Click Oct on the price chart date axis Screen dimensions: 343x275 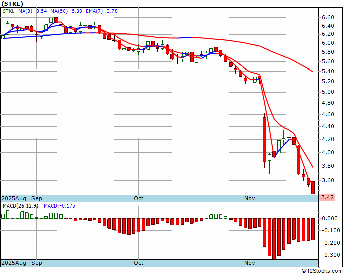pyautogui.click(x=139, y=198)
